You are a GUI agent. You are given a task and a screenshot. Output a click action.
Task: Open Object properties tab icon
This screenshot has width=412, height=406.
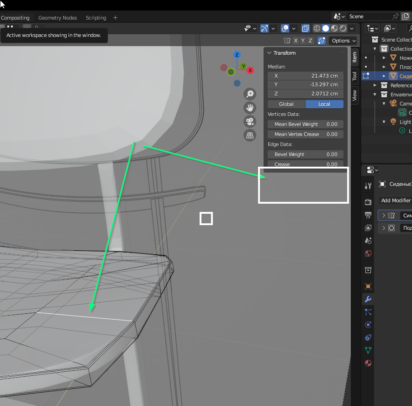pyautogui.click(x=368, y=286)
